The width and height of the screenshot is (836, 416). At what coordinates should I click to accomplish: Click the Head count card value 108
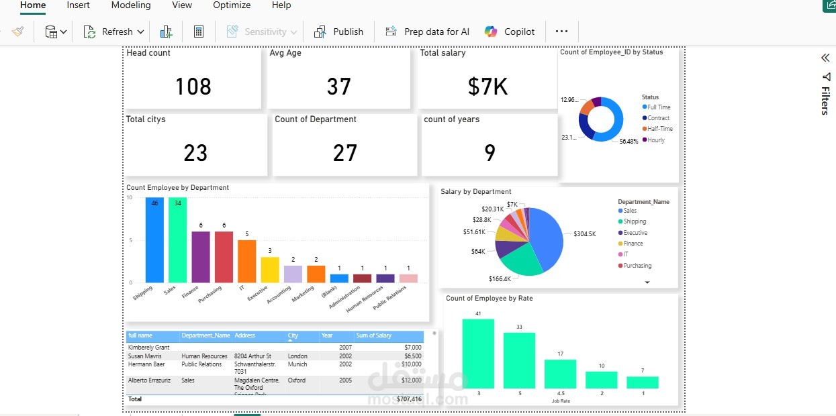tap(193, 87)
